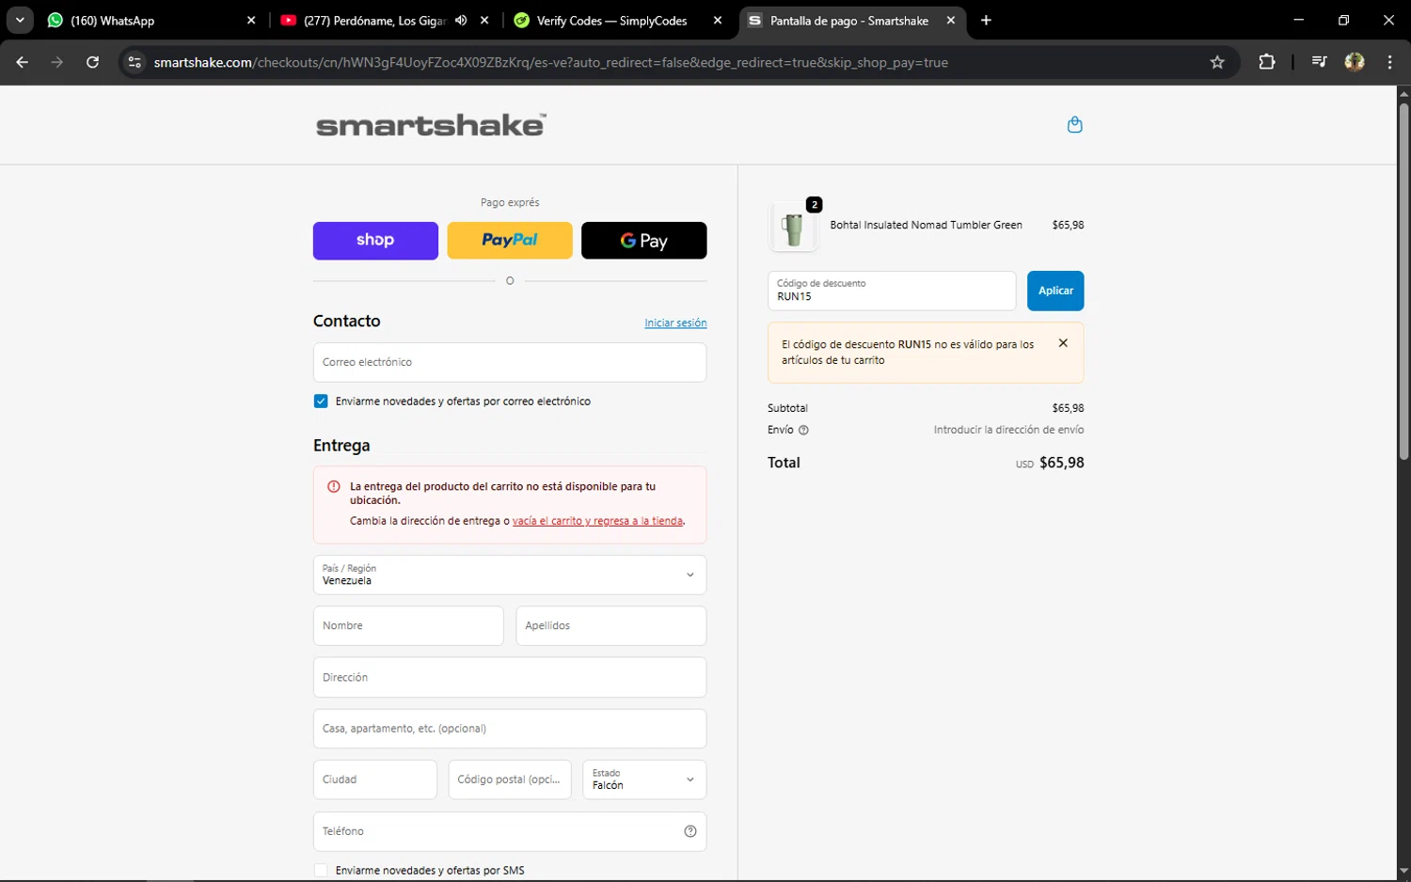Go forward in browser history
The image size is (1411, 882).
[57, 62]
